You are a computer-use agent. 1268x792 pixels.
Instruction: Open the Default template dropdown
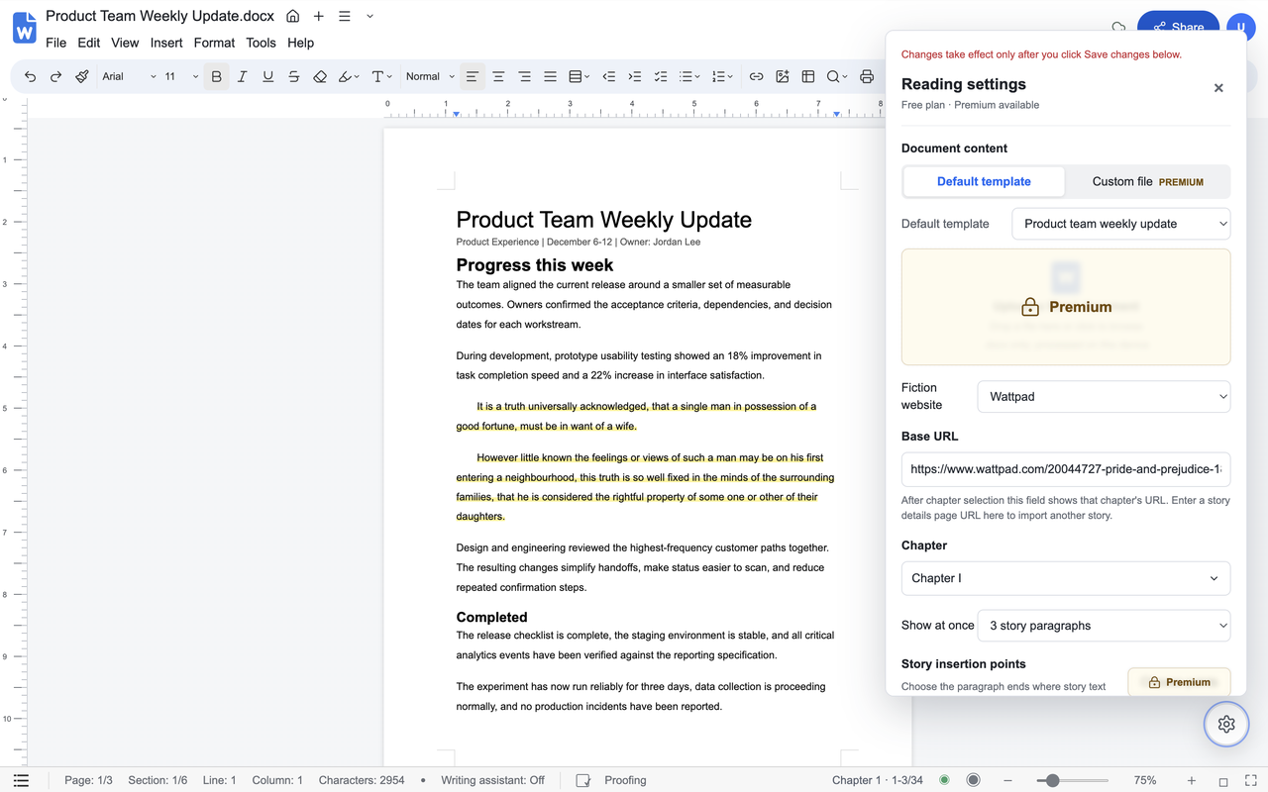tap(1120, 224)
